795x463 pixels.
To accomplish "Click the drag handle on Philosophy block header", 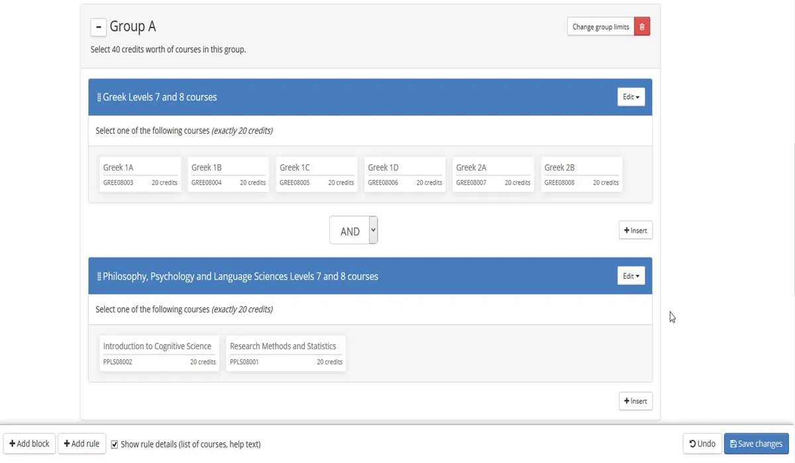I will pos(98,276).
